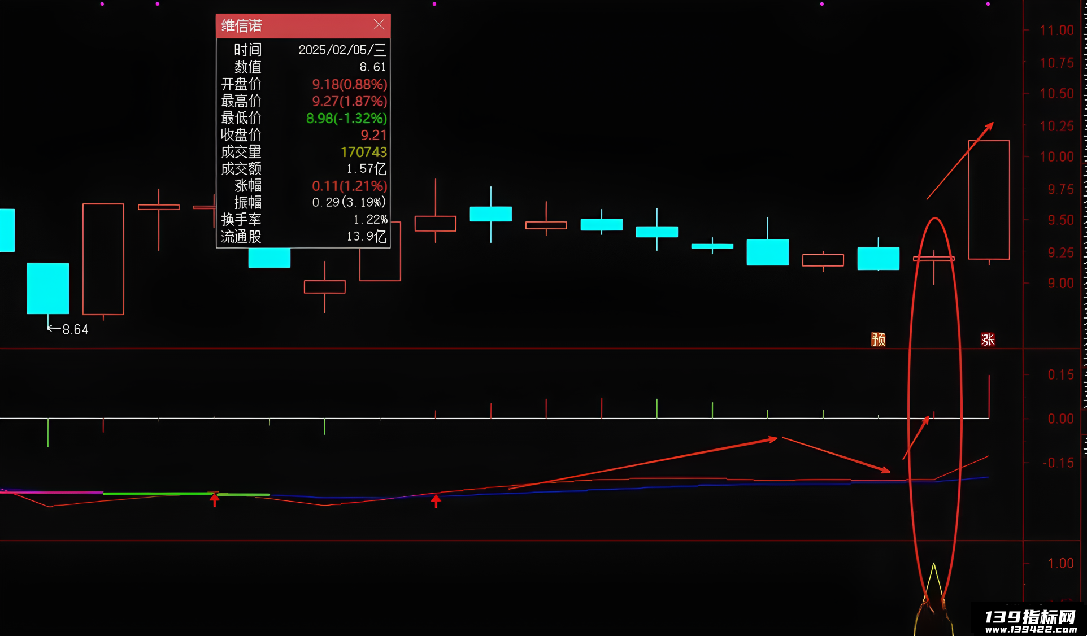Select the cyan candle above the 8.64 label
1087x636 pixels.
[48, 288]
